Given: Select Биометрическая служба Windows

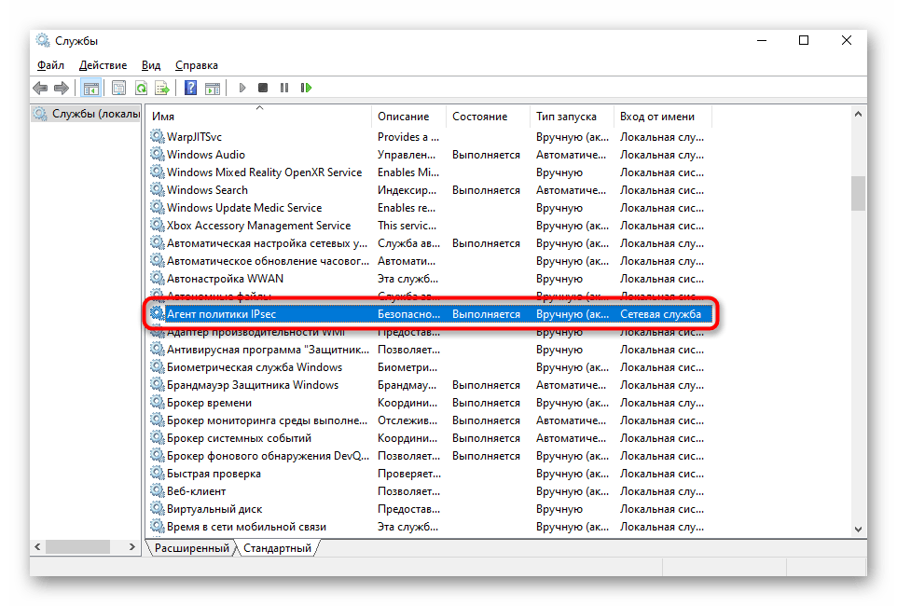Looking at the screenshot, I should (x=429, y=367).
